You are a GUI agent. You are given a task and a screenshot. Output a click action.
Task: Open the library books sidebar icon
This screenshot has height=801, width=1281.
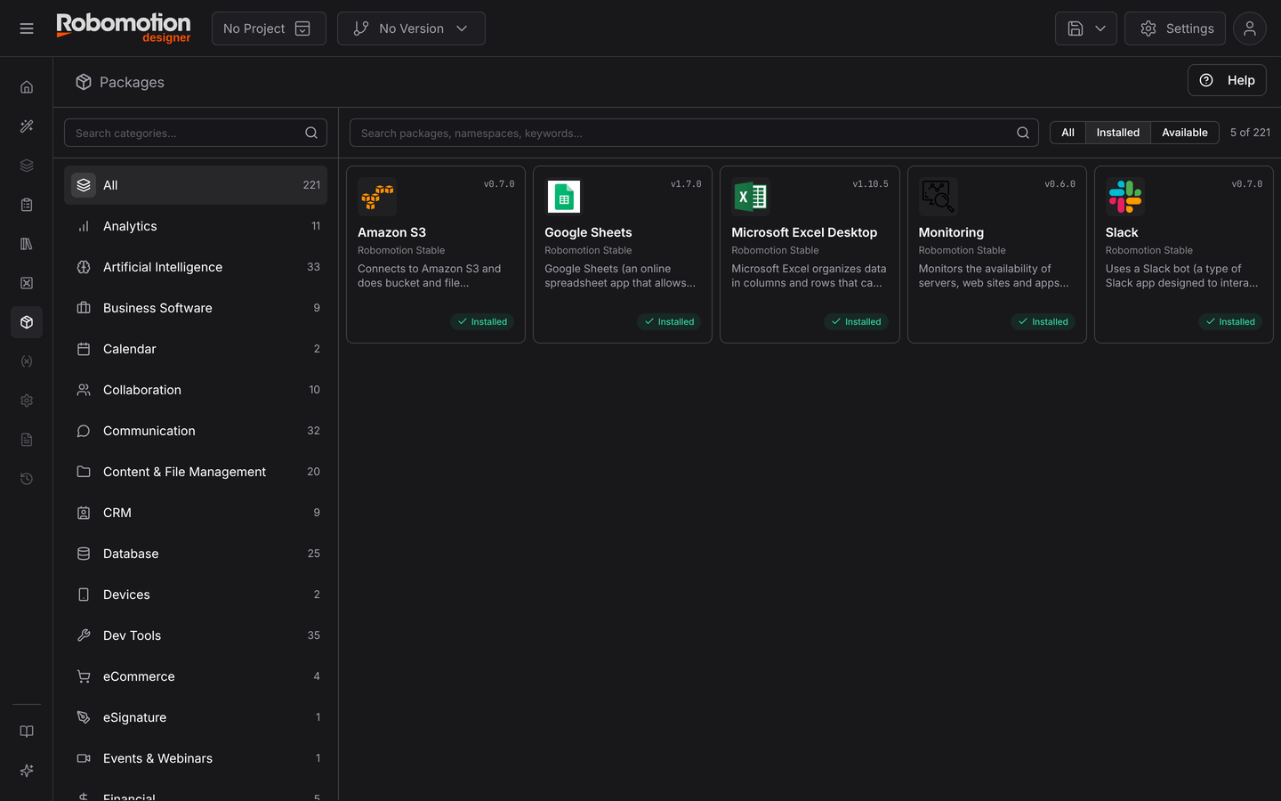[27, 244]
